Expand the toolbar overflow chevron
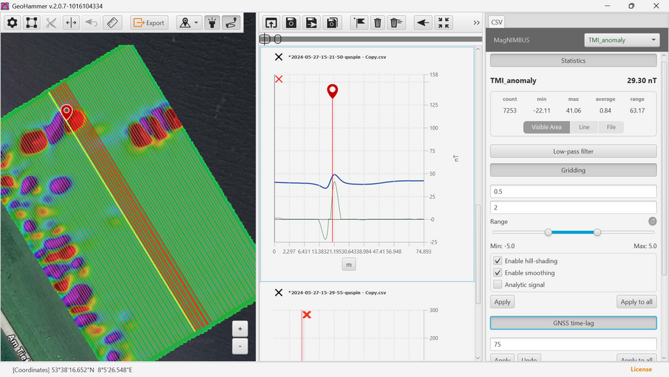The height and width of the screenshot is (377, 669). 476,22
